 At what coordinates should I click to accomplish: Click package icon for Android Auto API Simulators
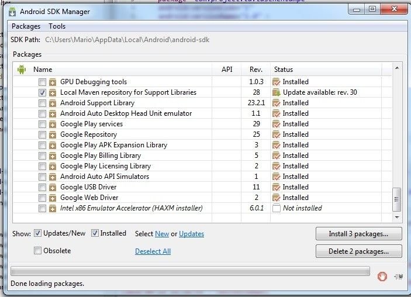(x=53, y=177)
